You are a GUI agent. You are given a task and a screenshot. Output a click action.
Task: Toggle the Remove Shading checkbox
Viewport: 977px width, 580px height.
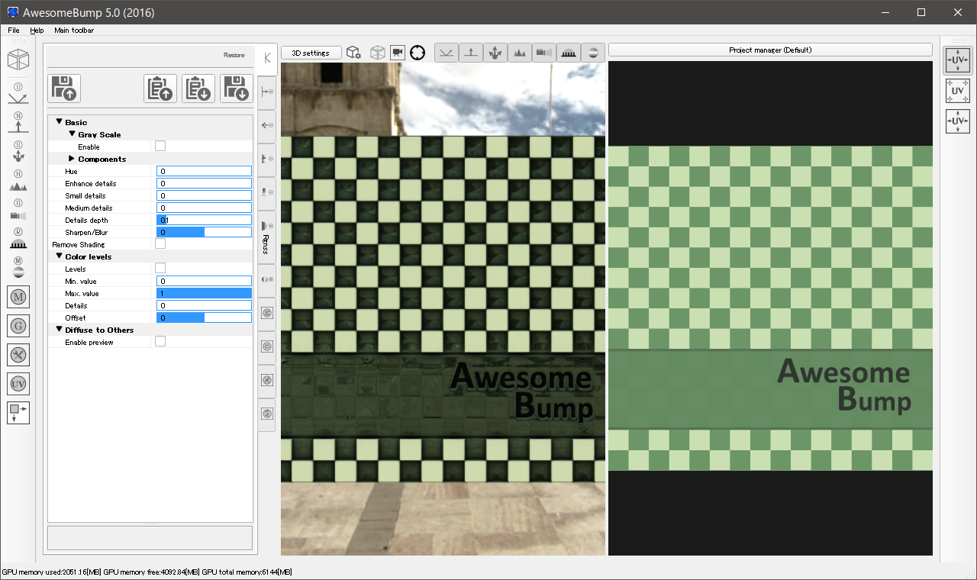(160, 243)
